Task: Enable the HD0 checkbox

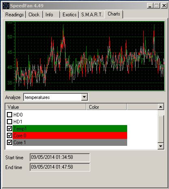Action: click(9, 114)
